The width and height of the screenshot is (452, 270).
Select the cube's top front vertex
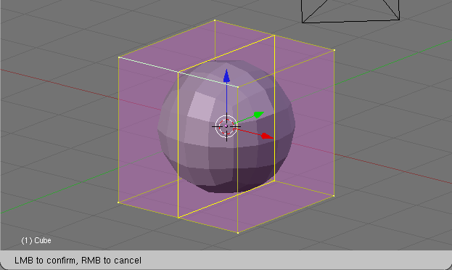pos(237,86)
